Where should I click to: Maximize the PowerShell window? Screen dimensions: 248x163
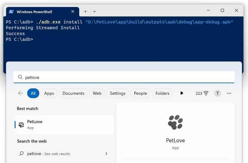pos(222,10)
